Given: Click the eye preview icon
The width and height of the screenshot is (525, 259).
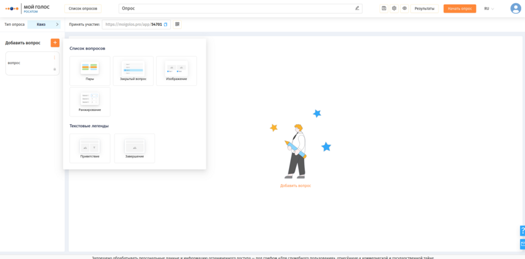Looking at the screenshot, I should click(404, 8).
